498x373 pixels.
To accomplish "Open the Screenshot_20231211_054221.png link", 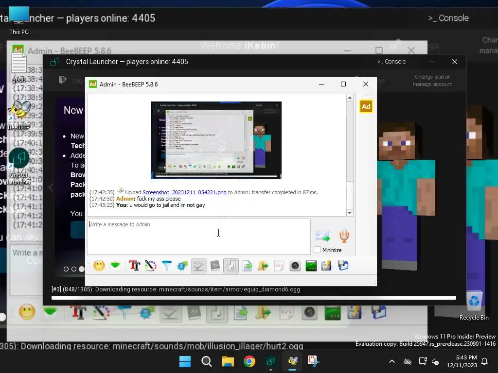I will coord(184,192).
